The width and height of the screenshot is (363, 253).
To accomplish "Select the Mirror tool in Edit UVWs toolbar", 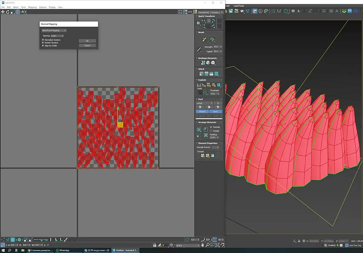I will pos(23,12).
